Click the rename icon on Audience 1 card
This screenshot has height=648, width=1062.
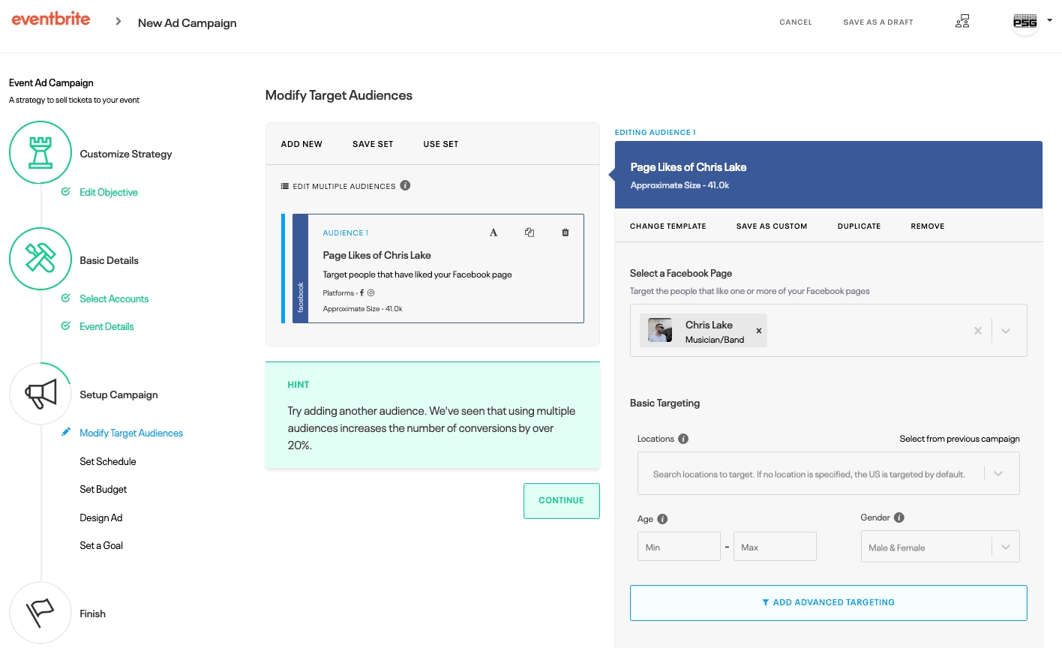click(x=493, y=232)
